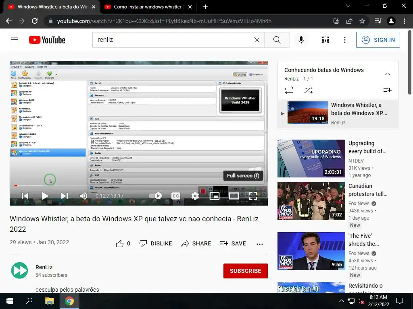
Task: Share this page from address bar
Action: (349, 21)
